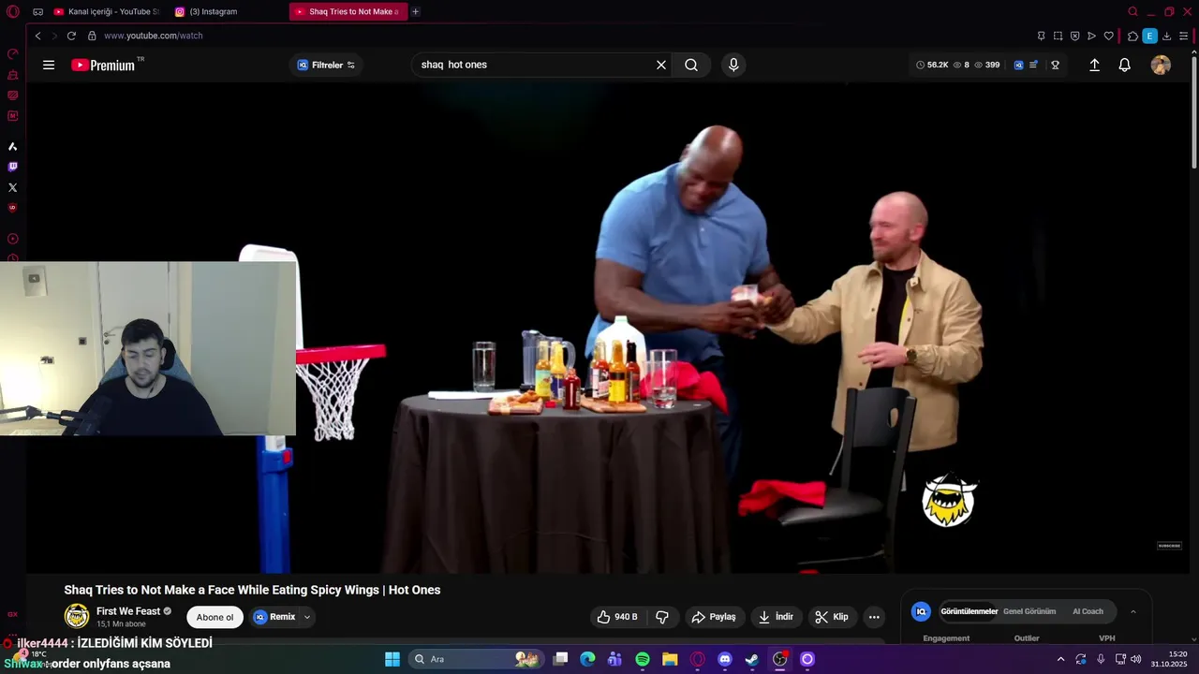
Task: Open the YouTube hamburger guide menu
Action: [x=49, y=65]
